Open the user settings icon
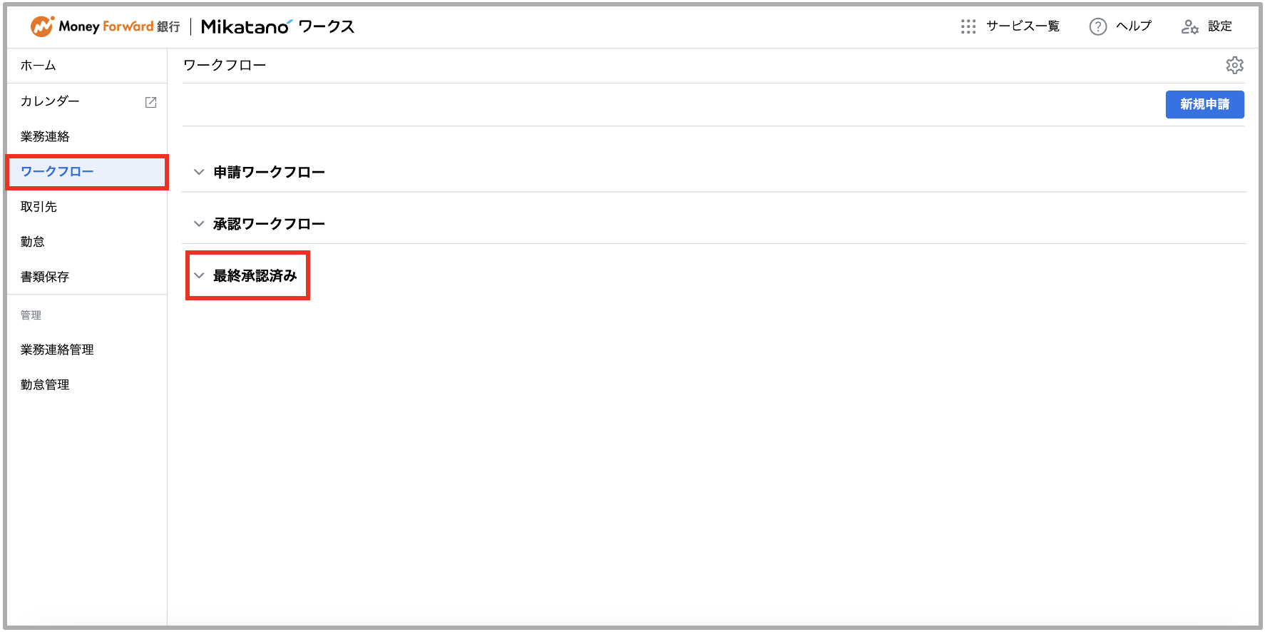 click(x=1189, y=26)
